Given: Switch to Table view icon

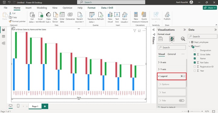Looking at the screenshot, I should [3, 37].
